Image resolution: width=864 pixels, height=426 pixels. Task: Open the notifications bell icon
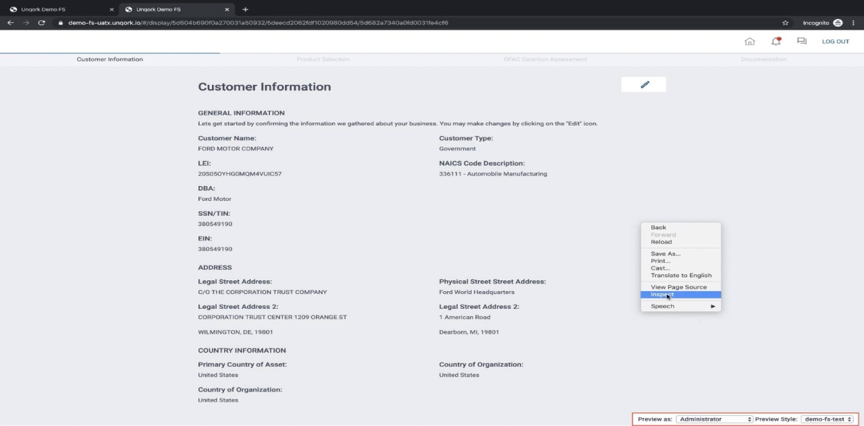[776, 42]
